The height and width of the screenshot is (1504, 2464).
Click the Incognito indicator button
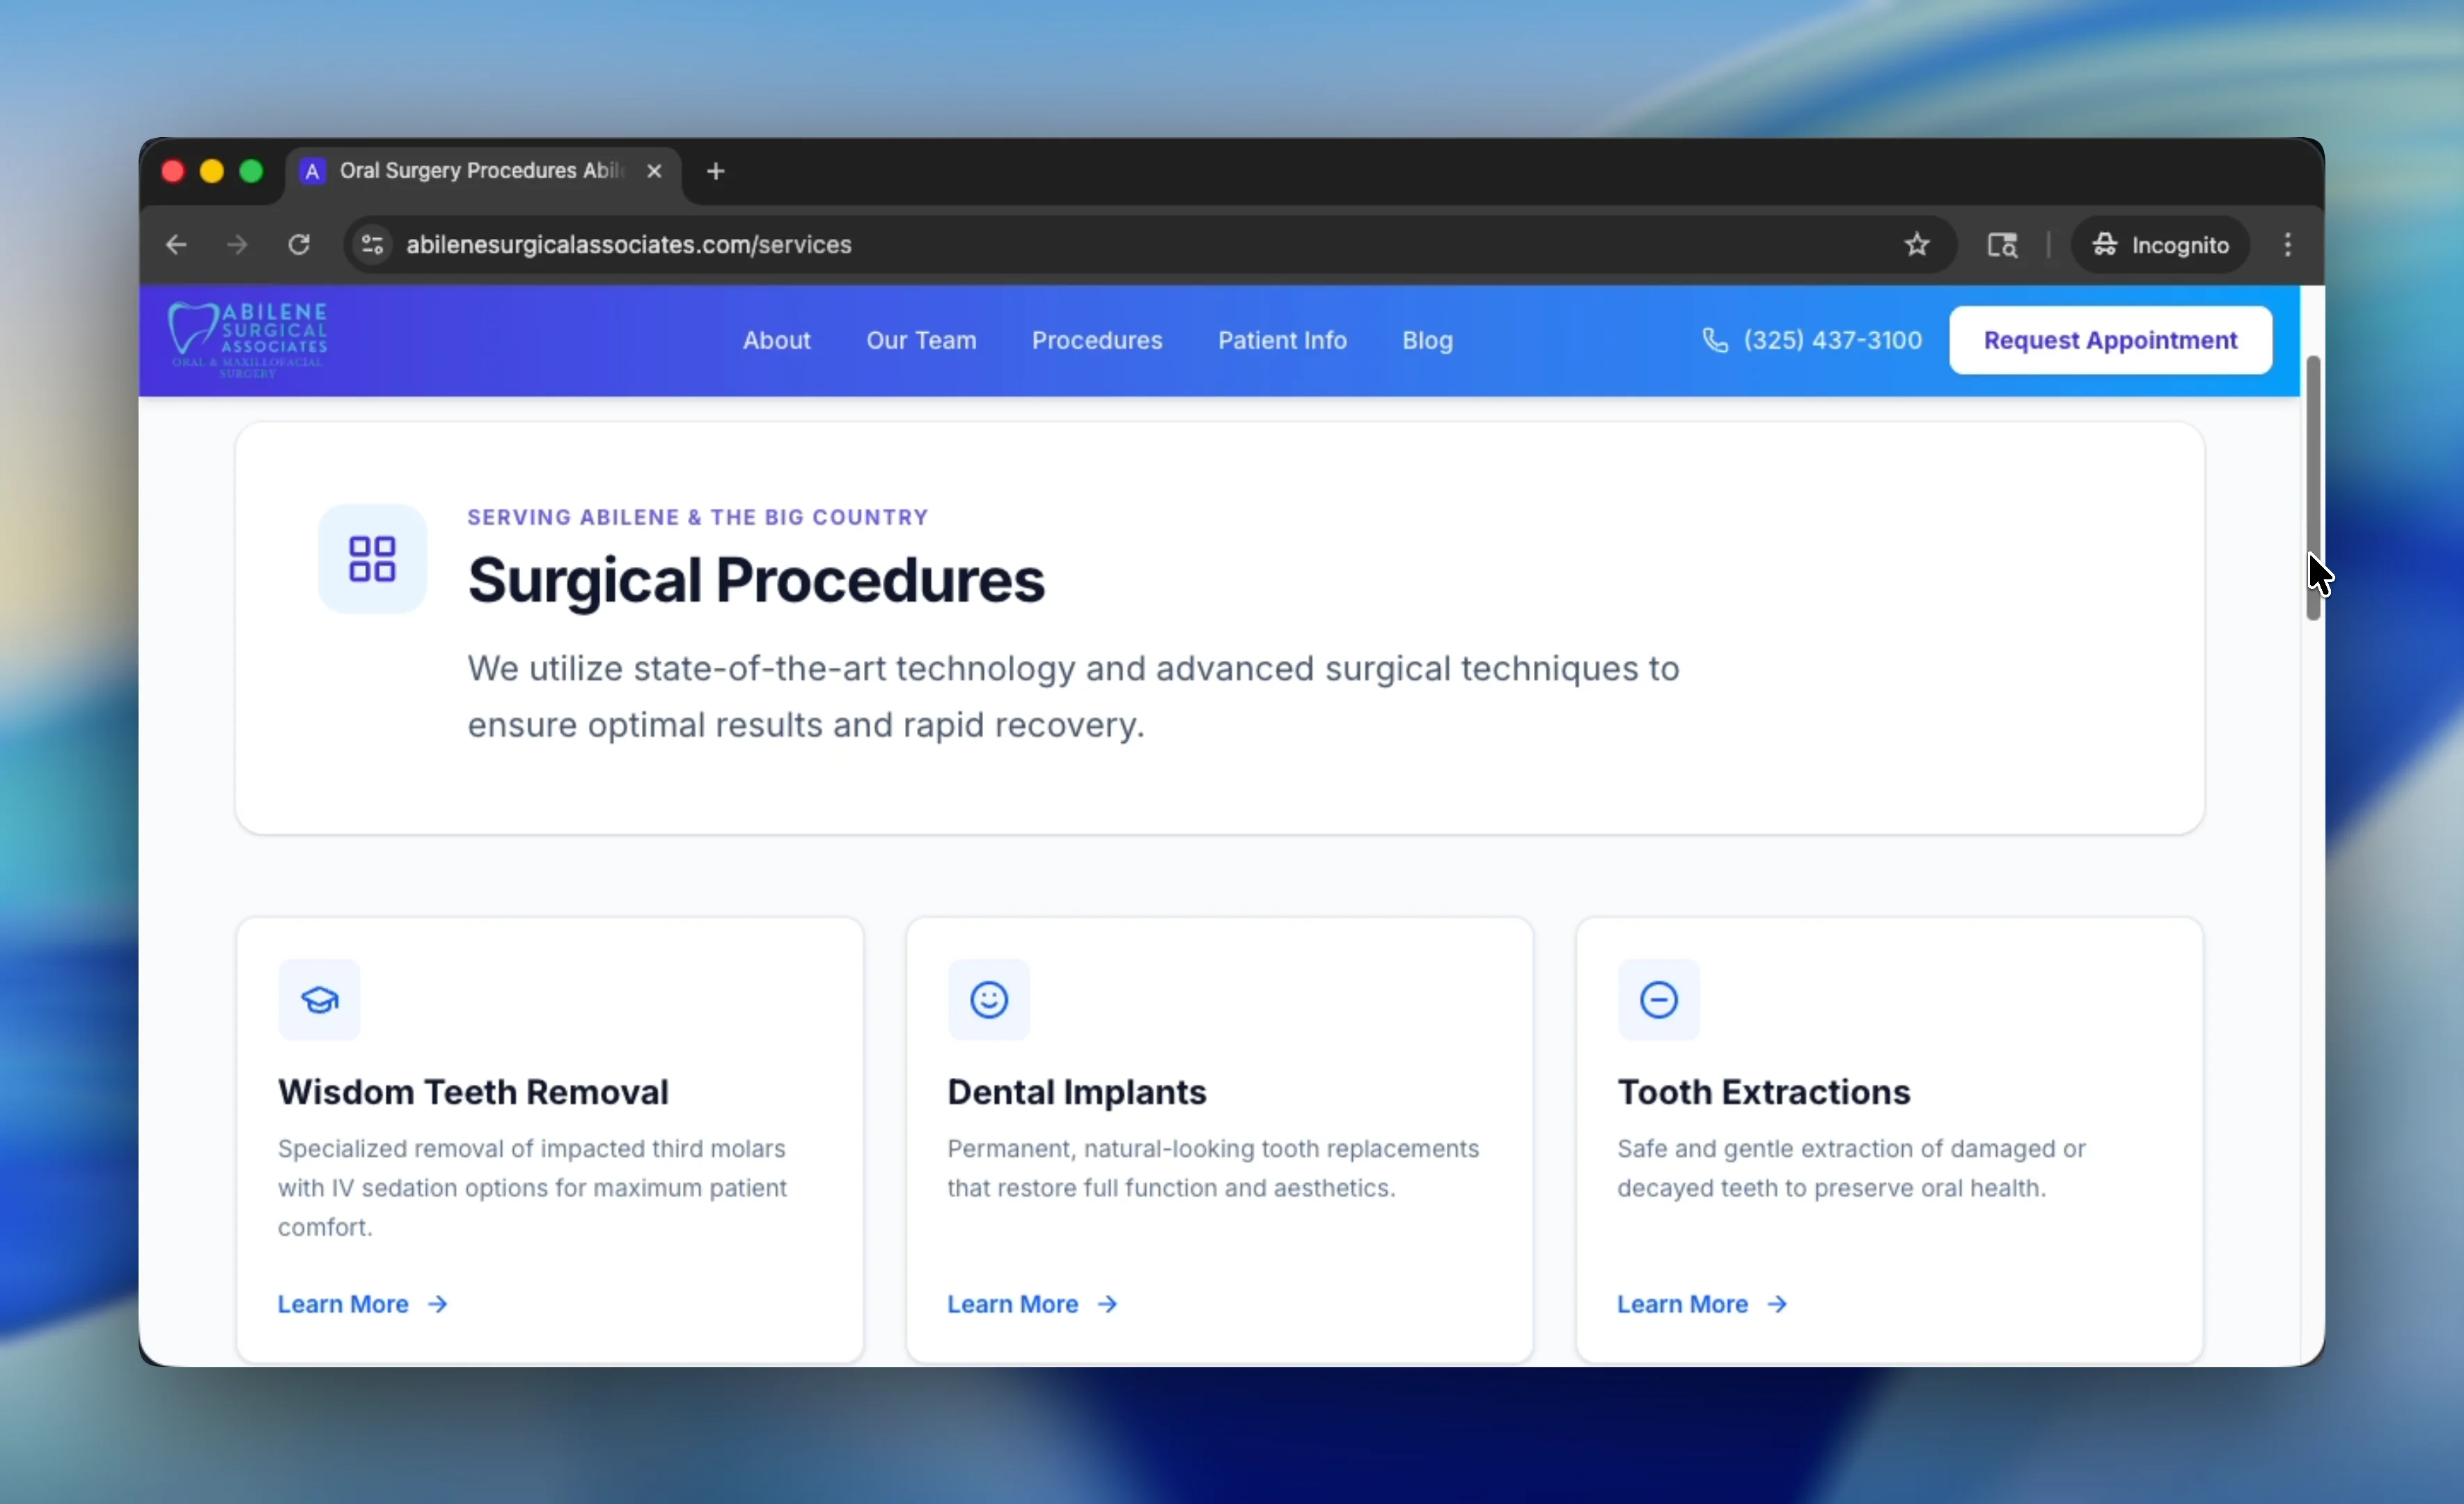point(2160,244)
